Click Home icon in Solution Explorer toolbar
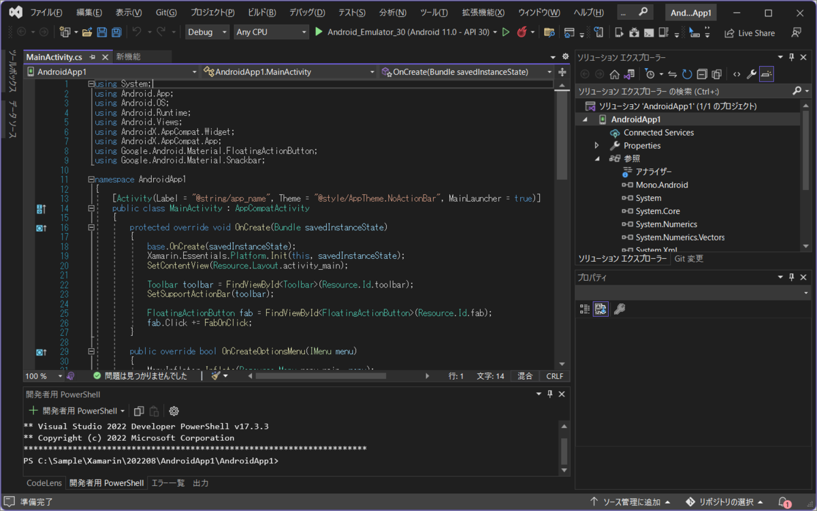Viewport: 817px width, 511px height. point(614,74)
